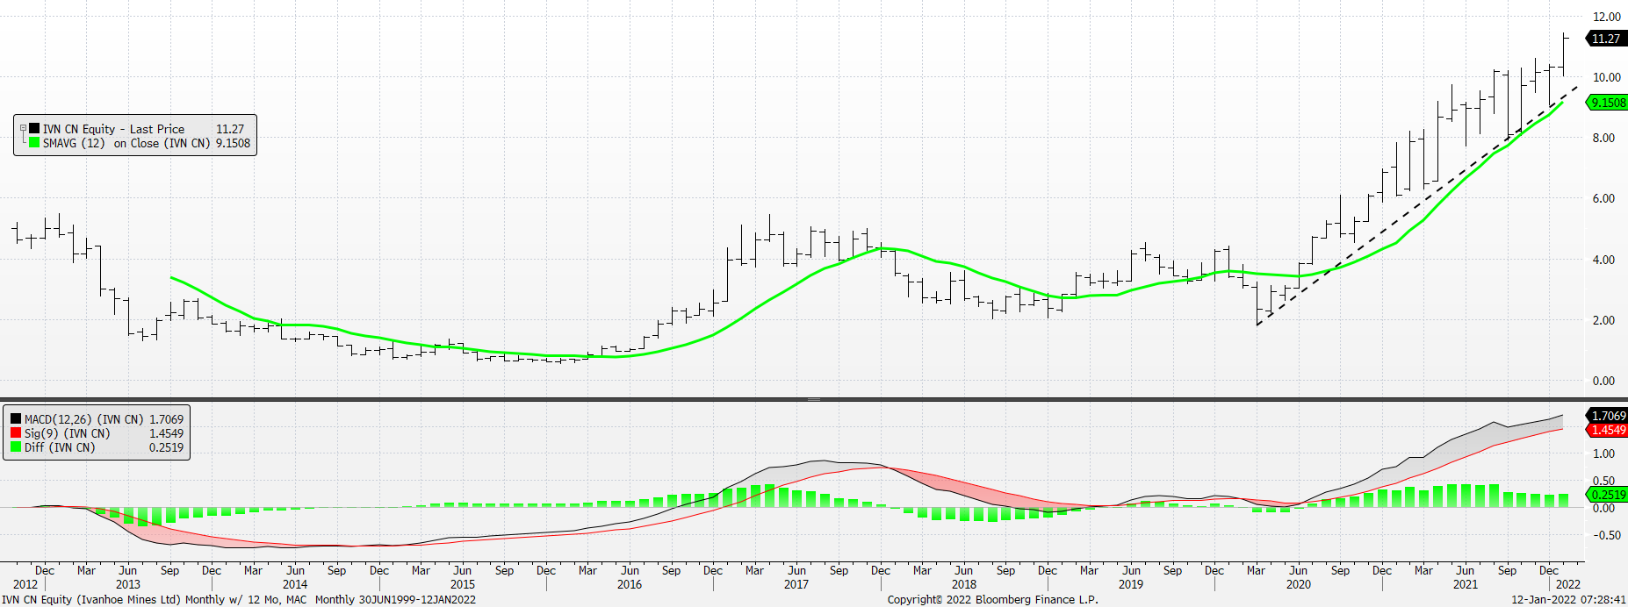Viewport: 1628px width, 607px height.
Task: Click the red 1.4549 signal axis tag
Action: pos(1607,430)
